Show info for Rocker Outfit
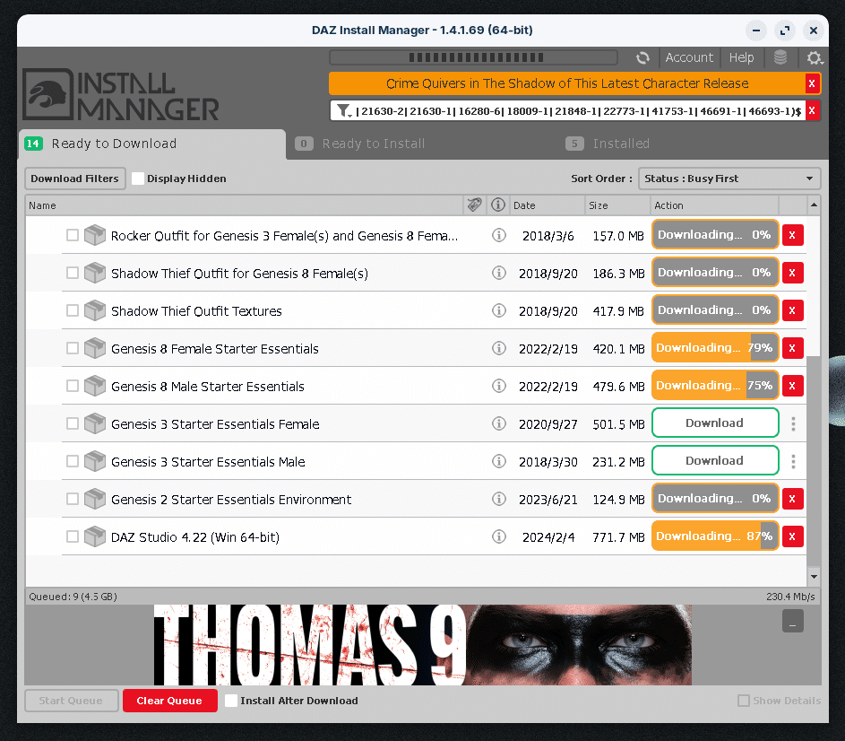This screenshot has height=741, width=845. click(499, 235)
